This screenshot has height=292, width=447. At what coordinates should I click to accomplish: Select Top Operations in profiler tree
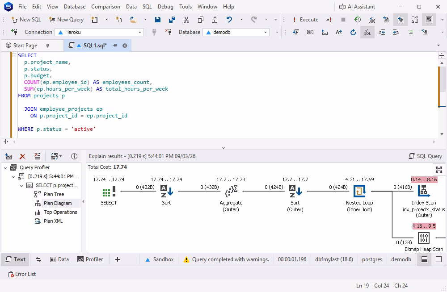[60, 212]
